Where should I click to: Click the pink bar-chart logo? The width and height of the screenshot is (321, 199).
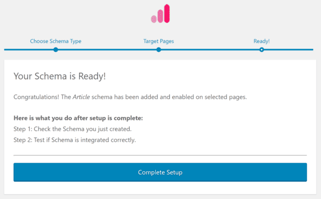[160, 13]
